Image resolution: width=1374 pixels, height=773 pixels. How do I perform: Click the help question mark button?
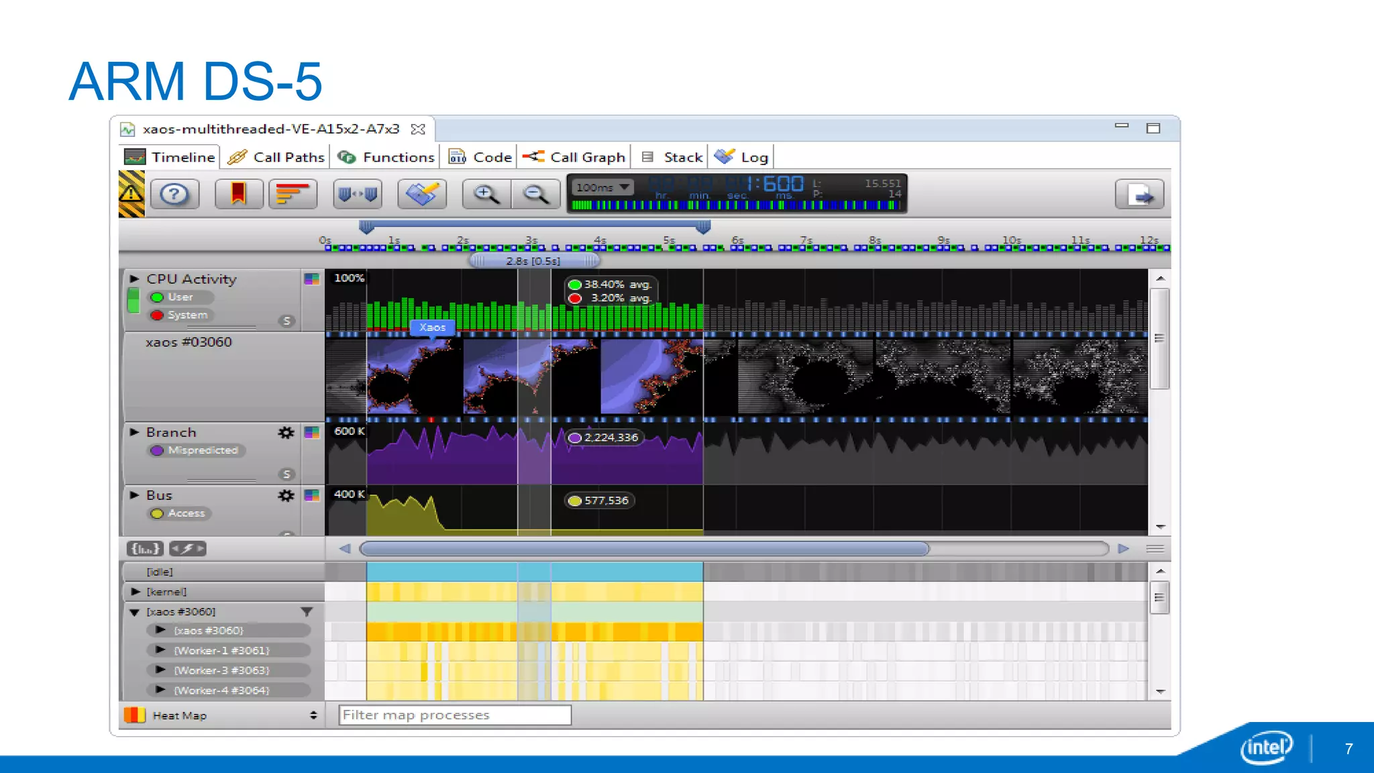coord(174,195)
